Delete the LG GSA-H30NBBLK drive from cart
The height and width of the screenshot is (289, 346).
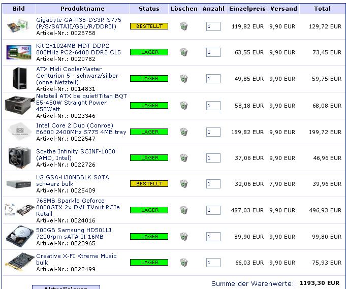(184, 184)
